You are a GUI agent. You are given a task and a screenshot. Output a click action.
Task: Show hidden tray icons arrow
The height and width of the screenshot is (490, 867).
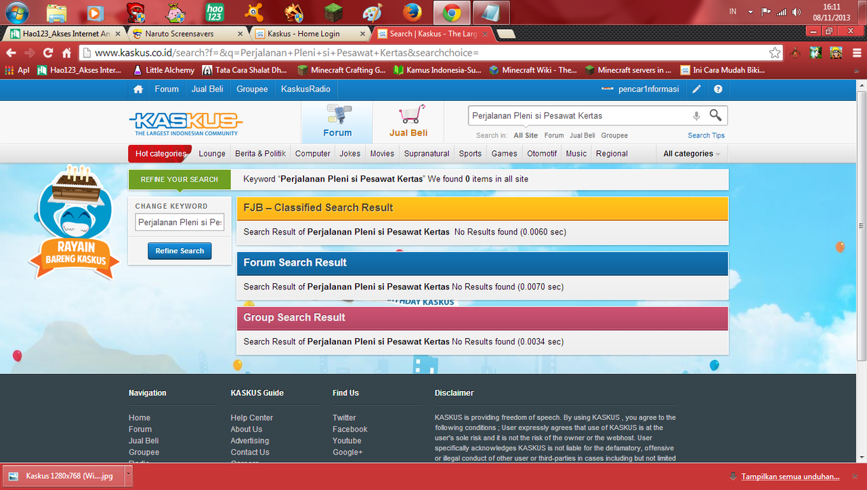[750, 12]
